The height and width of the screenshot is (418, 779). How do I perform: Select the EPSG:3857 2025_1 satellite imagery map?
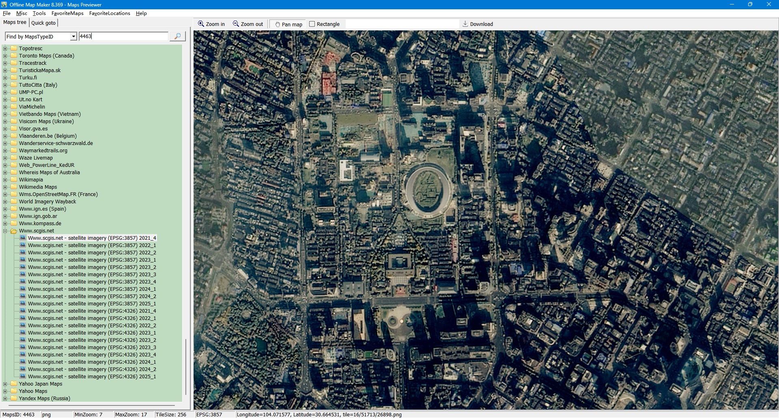(x=92, y=304)
